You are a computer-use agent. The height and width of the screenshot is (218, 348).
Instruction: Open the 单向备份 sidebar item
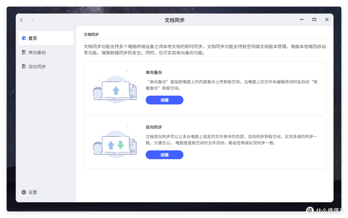tap(46, 52)
